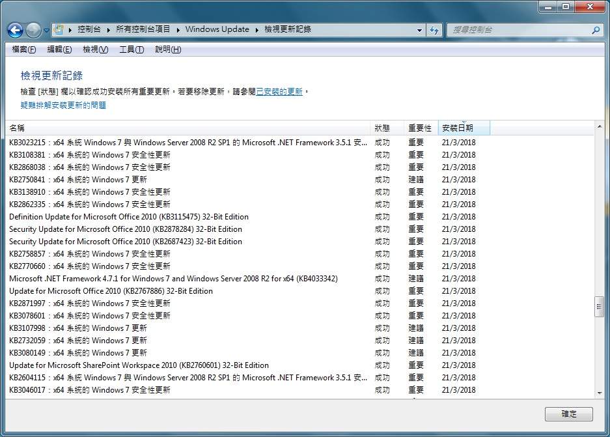Expand the chevron after 控制台 breadcrumb
Image resolution: width=610 pixels, height=437 pixels.
[x=108, y=29]
